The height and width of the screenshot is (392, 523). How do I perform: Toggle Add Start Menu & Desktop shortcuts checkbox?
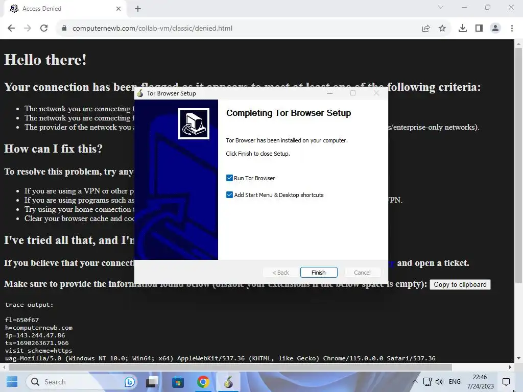(229, 194)
